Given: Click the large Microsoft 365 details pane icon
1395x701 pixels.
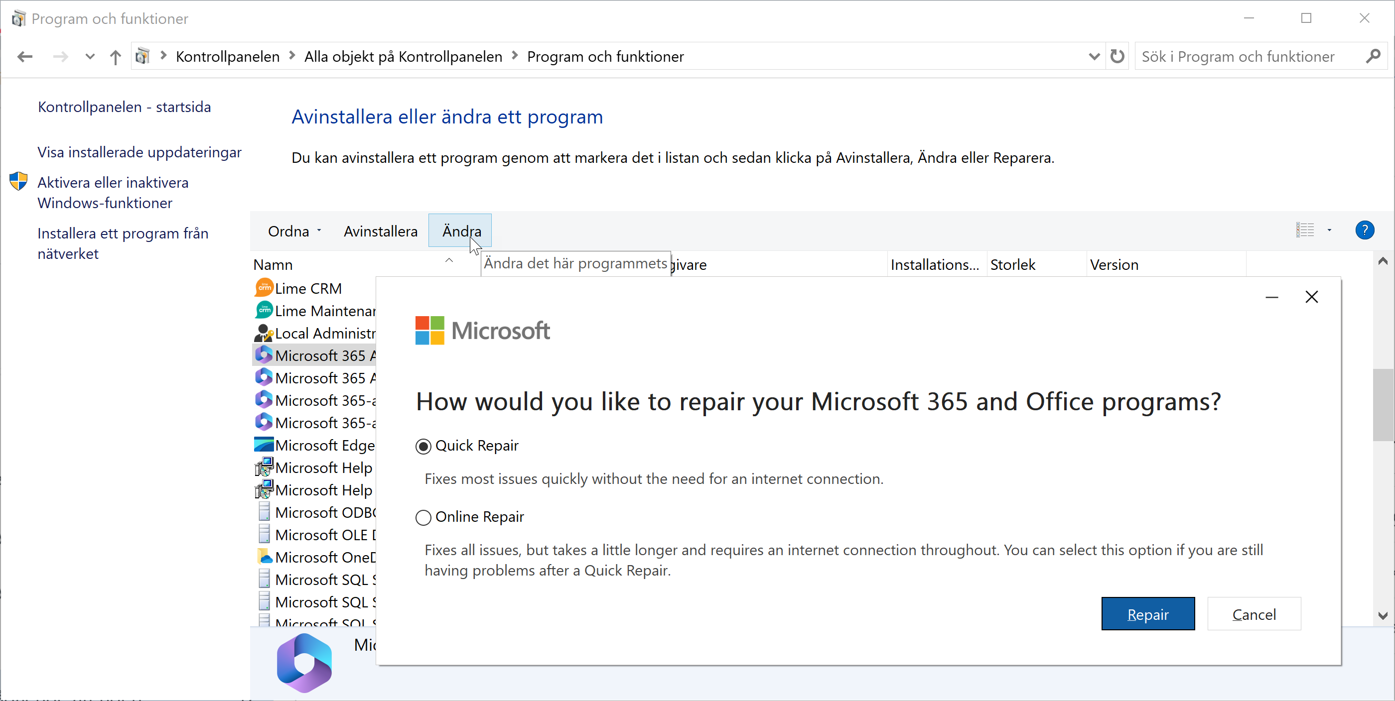Looking at the screenshot, I should 304,663.
